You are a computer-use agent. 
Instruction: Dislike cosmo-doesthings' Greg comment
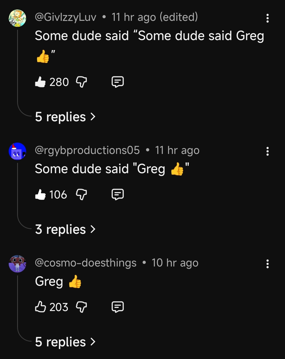point(81,307)
